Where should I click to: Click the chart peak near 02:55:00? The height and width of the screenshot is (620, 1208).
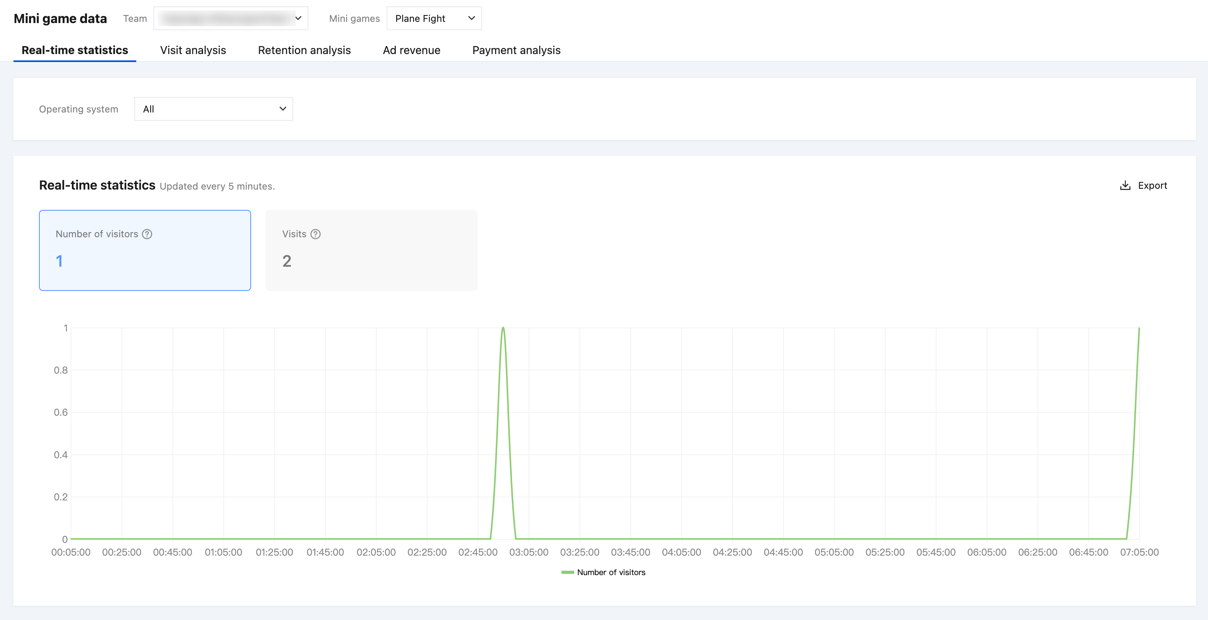point(503,328)
